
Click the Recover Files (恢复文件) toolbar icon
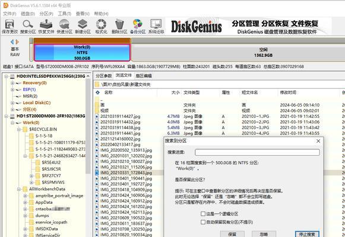(46, 24)
